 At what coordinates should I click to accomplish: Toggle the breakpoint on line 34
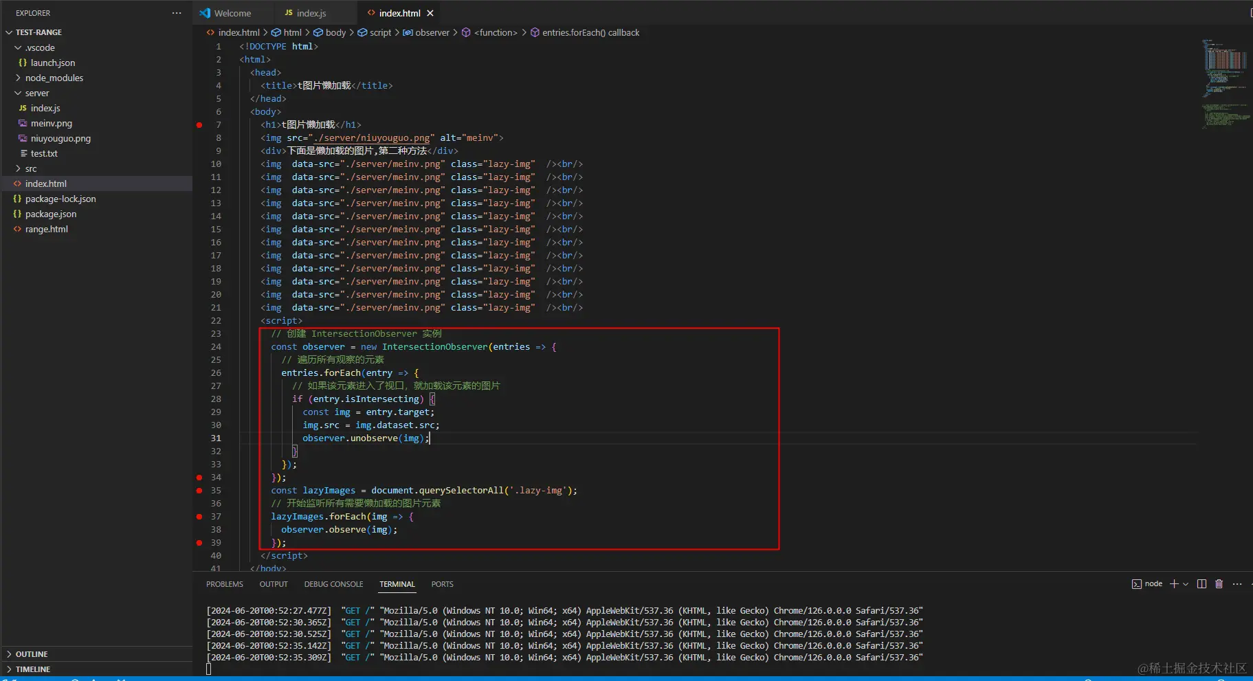(x=199, y=478)
